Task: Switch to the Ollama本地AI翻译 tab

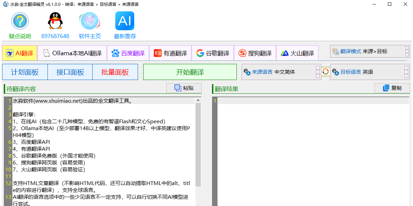Action: pyautogui.click(x=72, y=53)
